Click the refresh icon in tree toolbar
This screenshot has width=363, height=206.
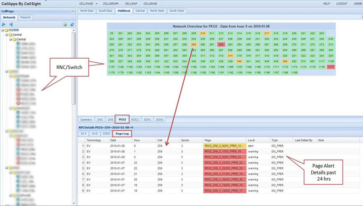click(71, 24)
